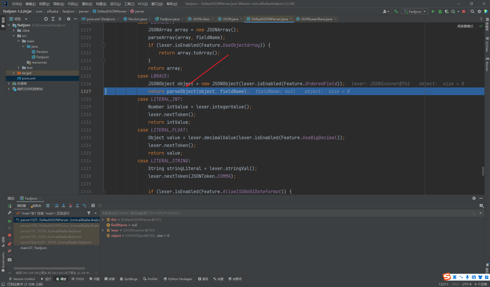The height and width of the screenshot is (287, 490).
Task: Open the VCS(S) menu
Action: [143, 4]
